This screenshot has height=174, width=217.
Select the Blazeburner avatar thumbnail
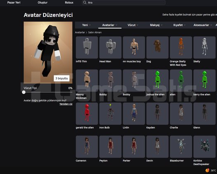[181, 147]
